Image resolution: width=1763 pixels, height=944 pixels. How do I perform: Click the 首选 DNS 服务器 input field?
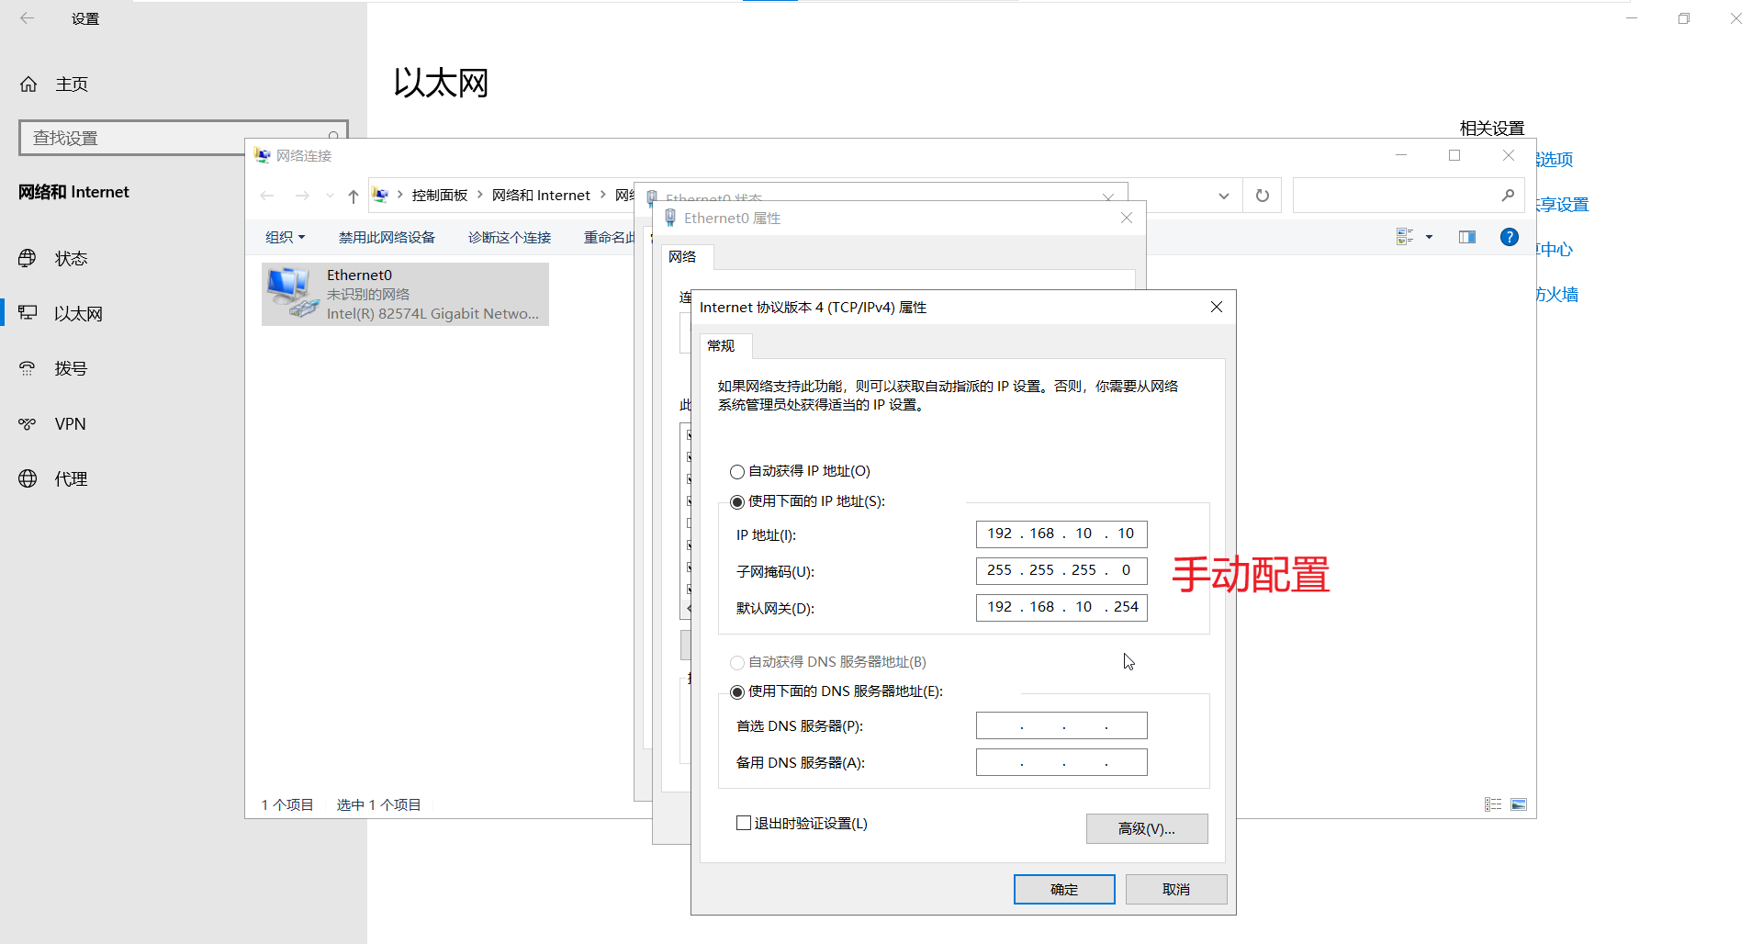tap(1061, 725)
